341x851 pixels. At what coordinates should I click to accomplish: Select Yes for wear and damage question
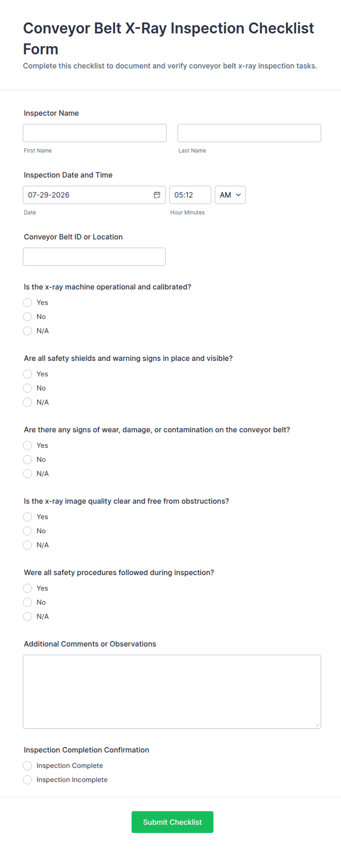[x=27, y=445]
